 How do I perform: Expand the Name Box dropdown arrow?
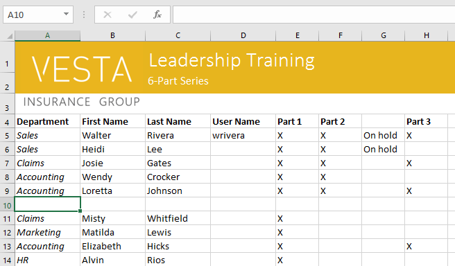(66, 14)
